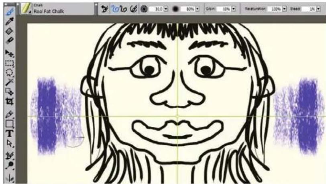Click the Real Fat Chalk variant name
326x184 pixels.
point(49,11)
